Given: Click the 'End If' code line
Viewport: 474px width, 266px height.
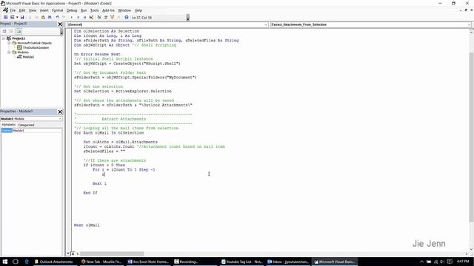Looking at the screenshot, I should (x=90, y=193).
